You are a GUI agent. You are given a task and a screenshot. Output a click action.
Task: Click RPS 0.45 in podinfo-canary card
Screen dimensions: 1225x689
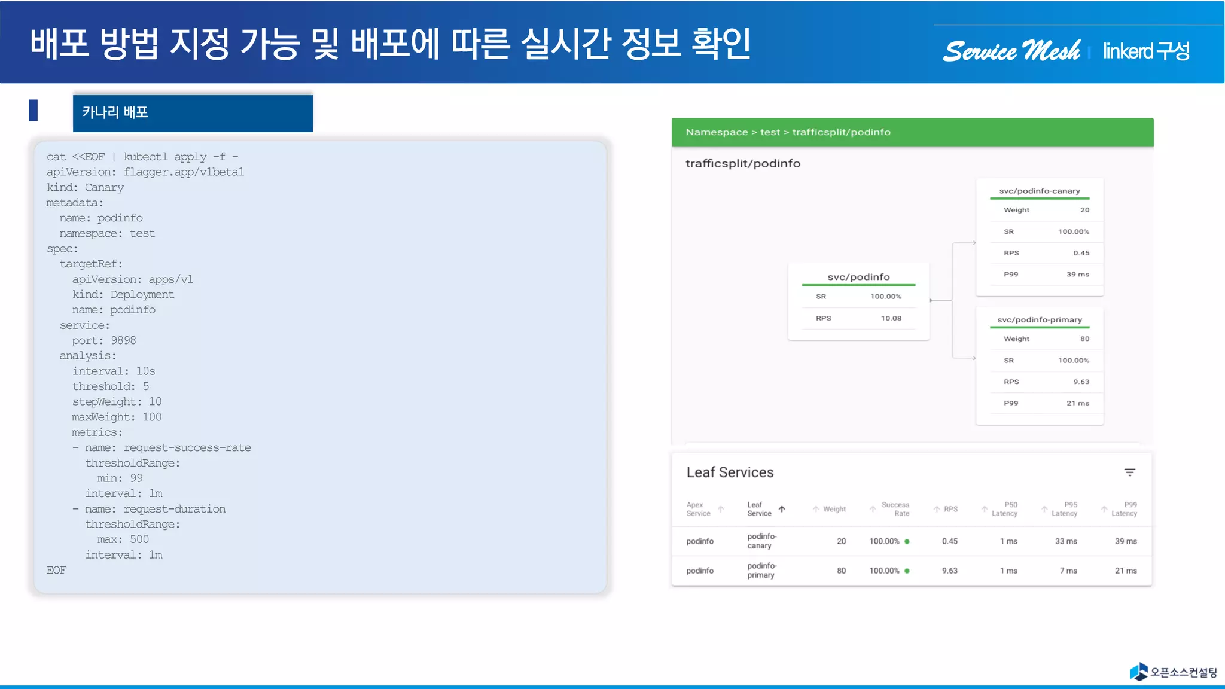coord(1046,253)
